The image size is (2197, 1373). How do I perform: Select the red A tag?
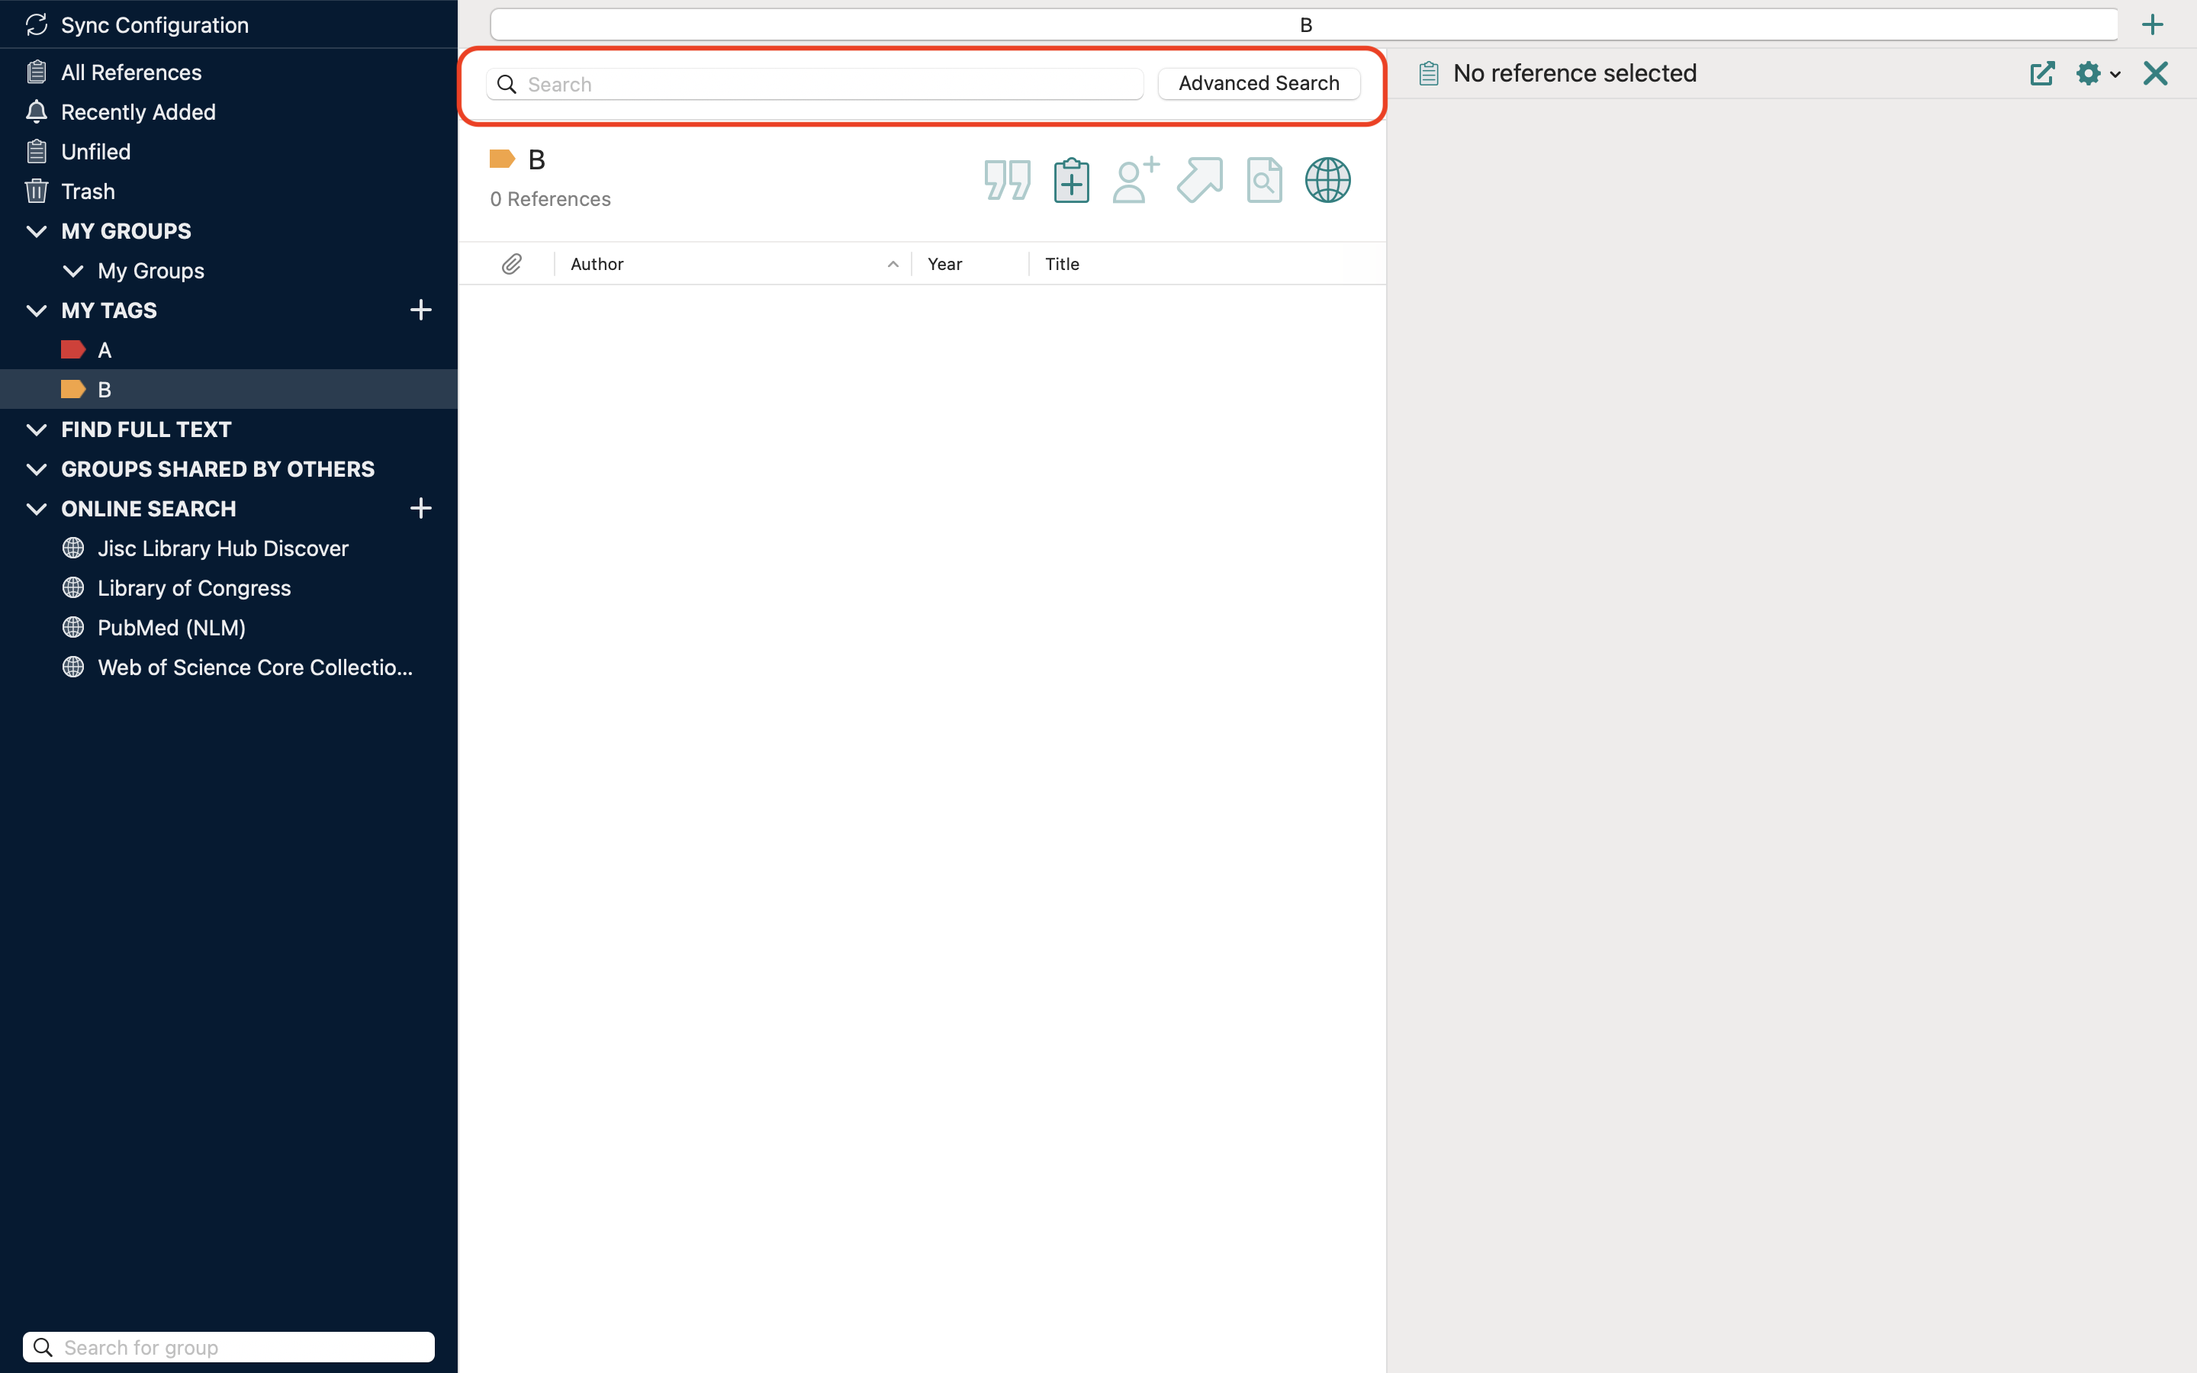tap(104, 349)
